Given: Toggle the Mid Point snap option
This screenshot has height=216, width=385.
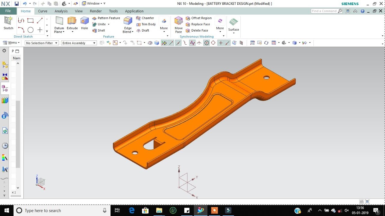Looking at the screenshot, I should coord(178,43).
